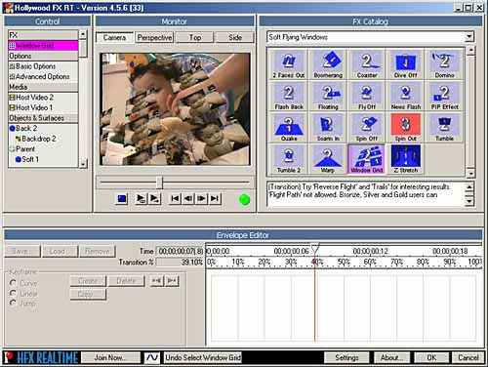
Task: Click the Join Now button
Action: [110, 357]
